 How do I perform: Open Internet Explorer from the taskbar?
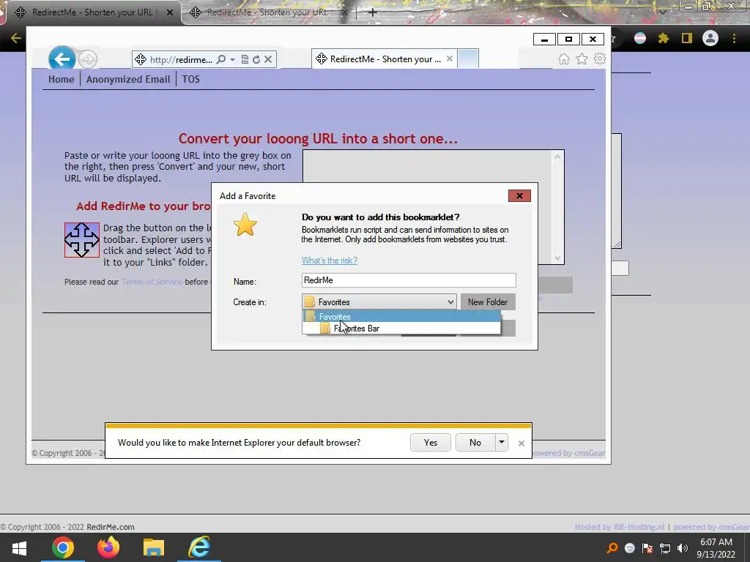coord(199,547)
